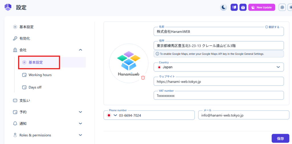Screen dimensions: 292x144
Task: Expand Roles & permissions section
Action: tap(80, 135)
